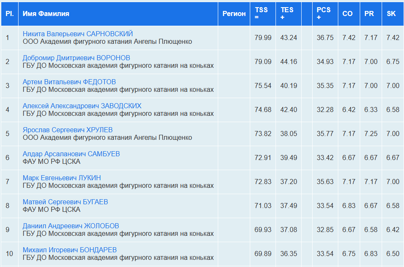404x267 pixels.
Task: Open skater link Артем Витальевич ФЕДОТОВ
Action: pyautogui.click(x=69, y=82)
